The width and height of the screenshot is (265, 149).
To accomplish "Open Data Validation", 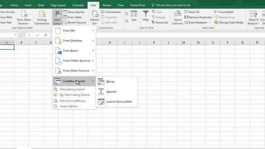I will [196, 22].
